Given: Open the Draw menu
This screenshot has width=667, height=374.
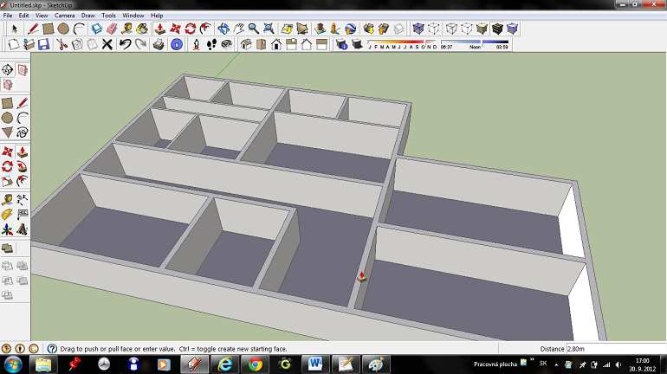Looking at the screenshot, I should (x=87, y=16).
